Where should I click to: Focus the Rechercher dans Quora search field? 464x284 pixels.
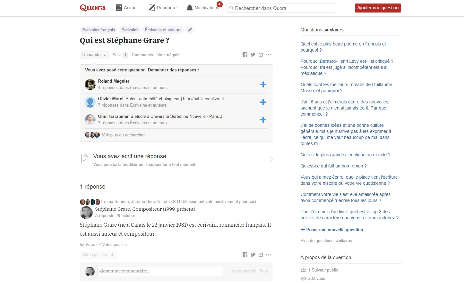tap(281, 8)
